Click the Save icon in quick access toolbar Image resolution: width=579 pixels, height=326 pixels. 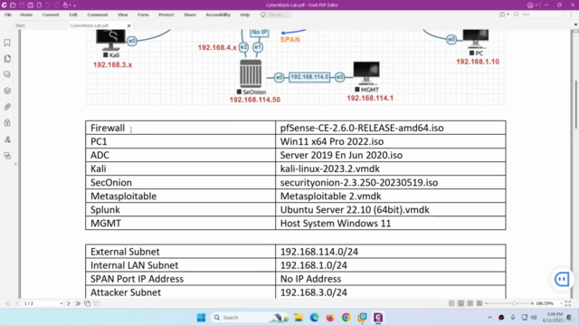point(22,5)
